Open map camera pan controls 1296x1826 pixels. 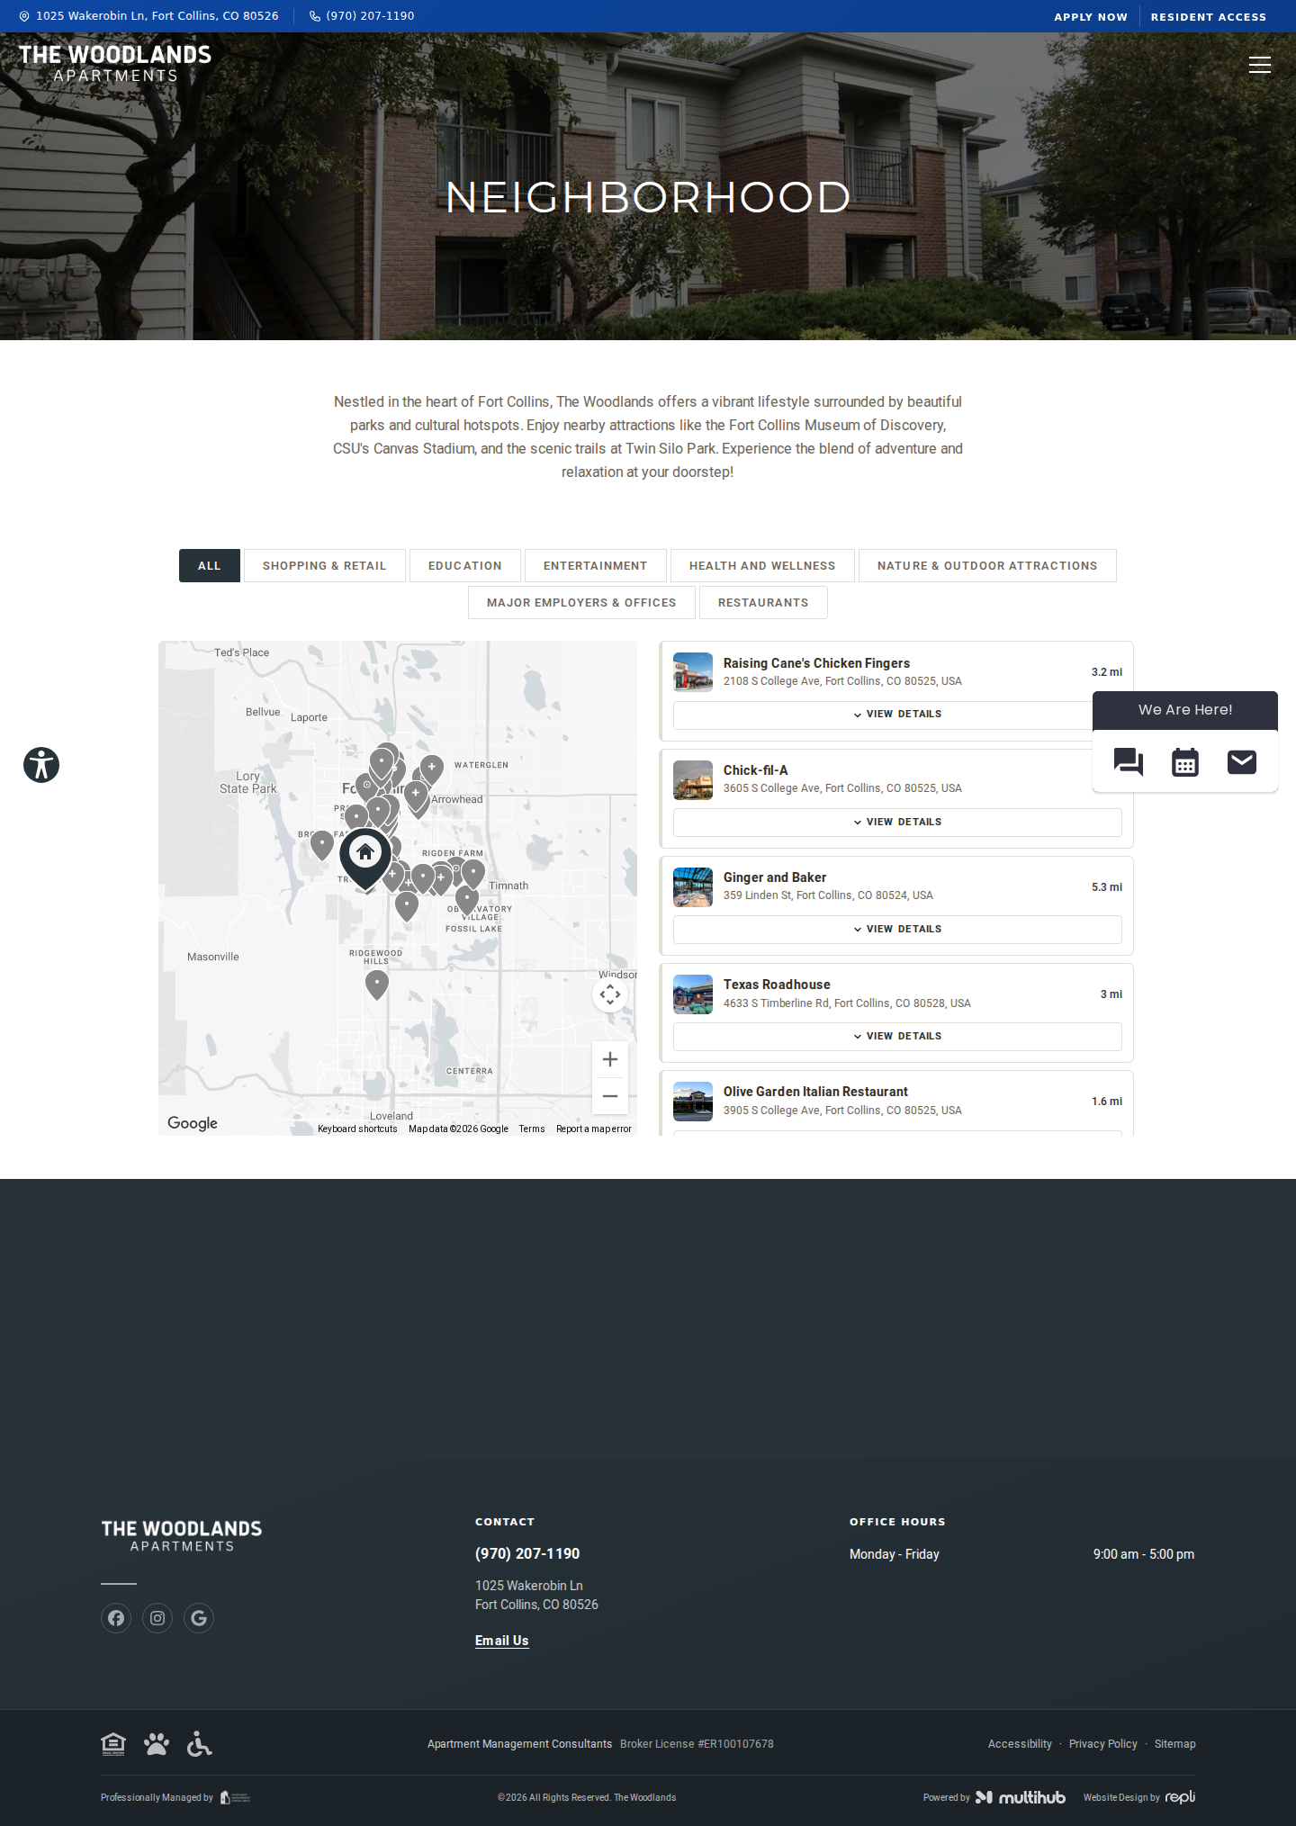point(610,994)
